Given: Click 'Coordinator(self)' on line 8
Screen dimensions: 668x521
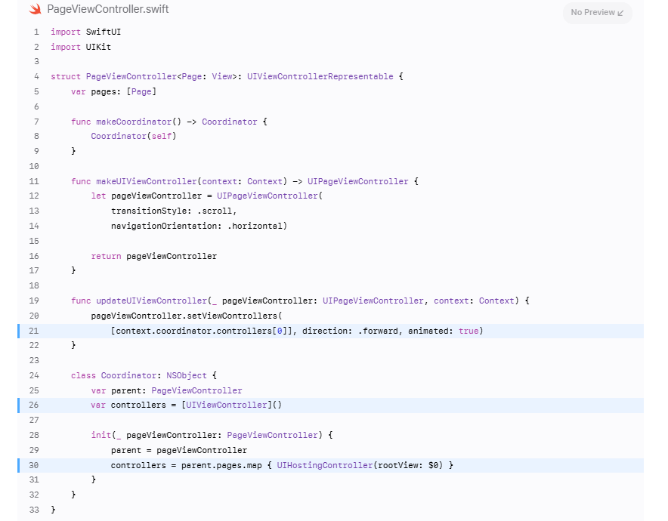Looking at the screenshot, I should click(133, 136).
